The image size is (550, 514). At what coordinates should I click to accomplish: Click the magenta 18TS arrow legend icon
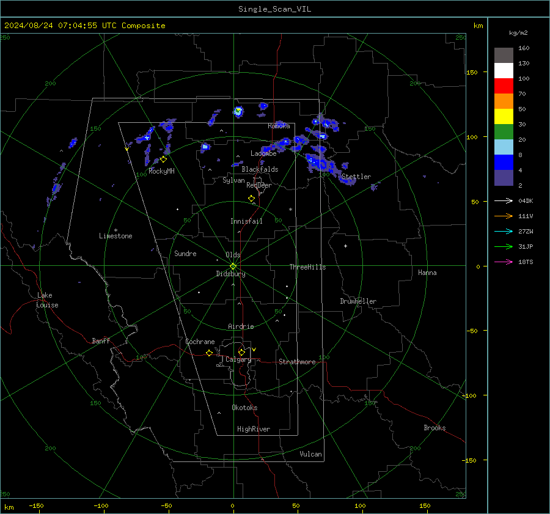click(504, 262)
